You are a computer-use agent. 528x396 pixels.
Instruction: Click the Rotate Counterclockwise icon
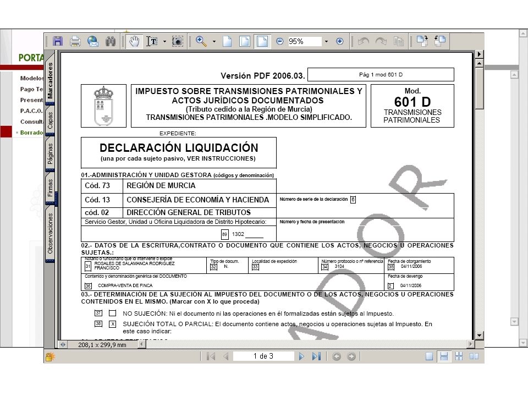(x=440, y=41)
